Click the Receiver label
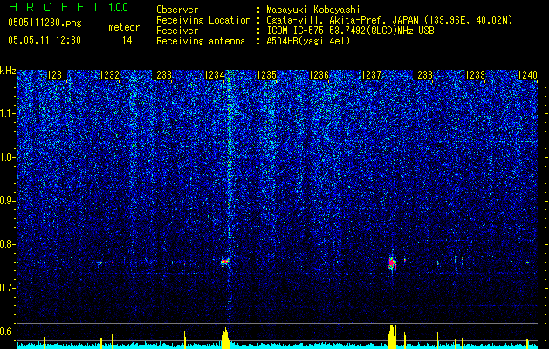Screen dimensions: 549x349 coord(177,31)
